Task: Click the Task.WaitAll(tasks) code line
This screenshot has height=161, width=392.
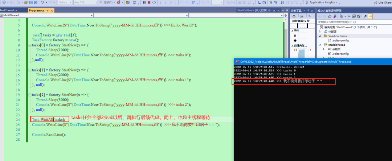Action: pyautogui.click(x=49, y=120)
